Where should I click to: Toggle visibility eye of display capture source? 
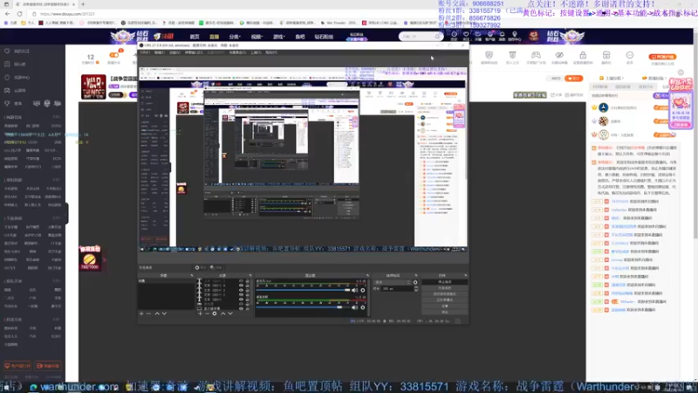(x=241, y=308)
